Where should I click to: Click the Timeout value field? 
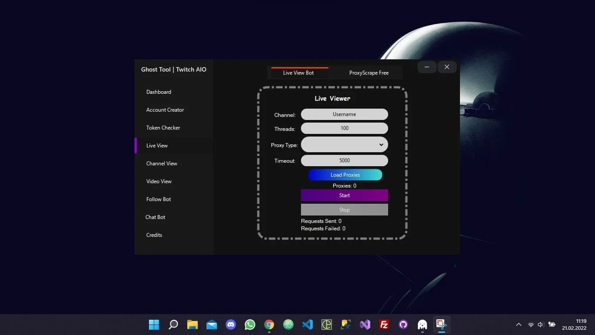coord(344,161)
